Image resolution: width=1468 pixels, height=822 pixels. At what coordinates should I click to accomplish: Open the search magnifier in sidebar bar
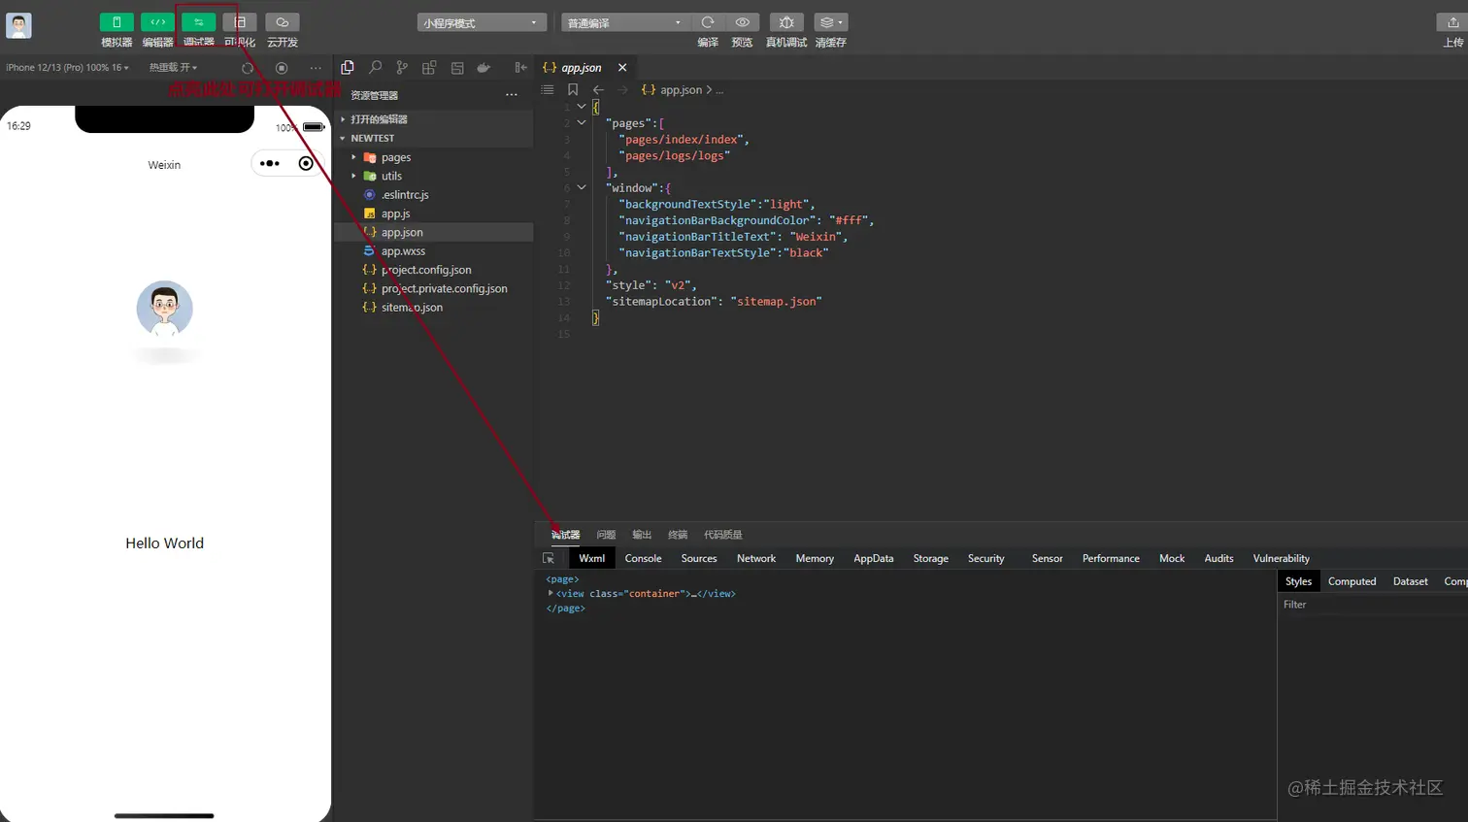pos(375,68)
